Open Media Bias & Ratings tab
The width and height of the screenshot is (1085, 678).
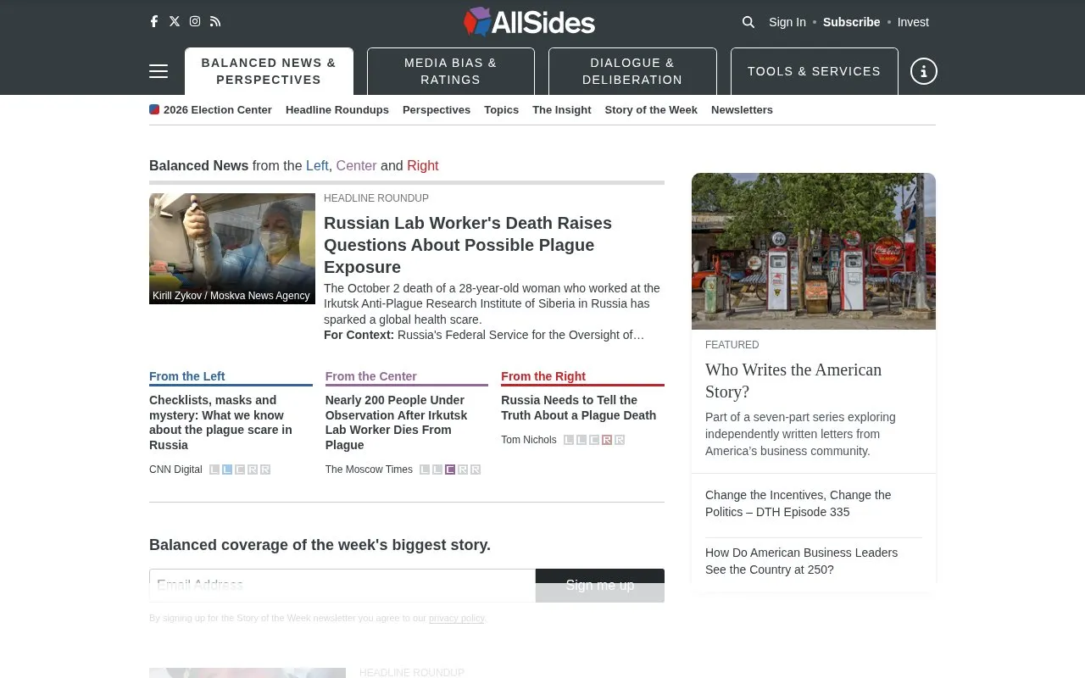click(x=451, y=71)
